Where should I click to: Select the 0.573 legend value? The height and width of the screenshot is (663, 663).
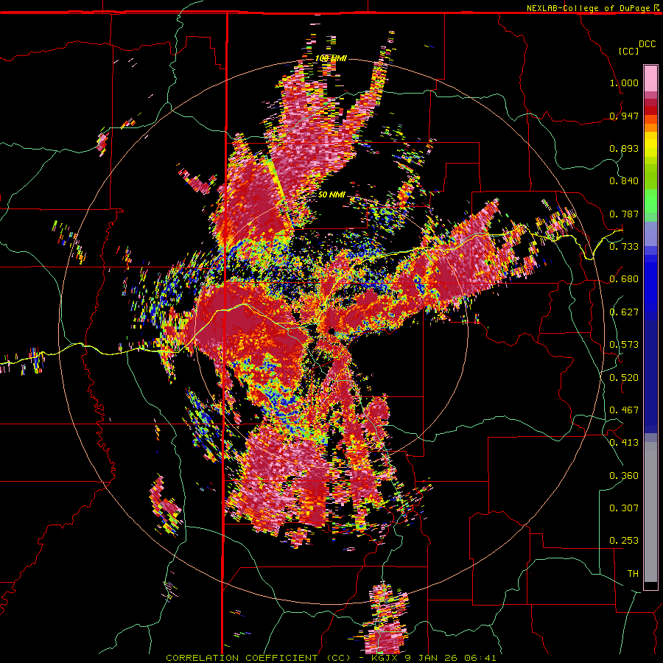(624, 345)
